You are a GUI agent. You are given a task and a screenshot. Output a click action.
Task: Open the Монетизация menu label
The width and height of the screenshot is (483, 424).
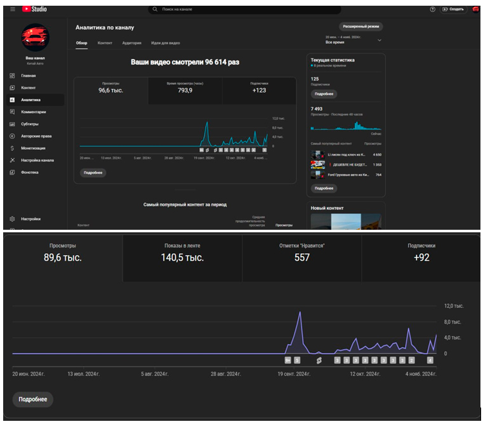[33, 149]
